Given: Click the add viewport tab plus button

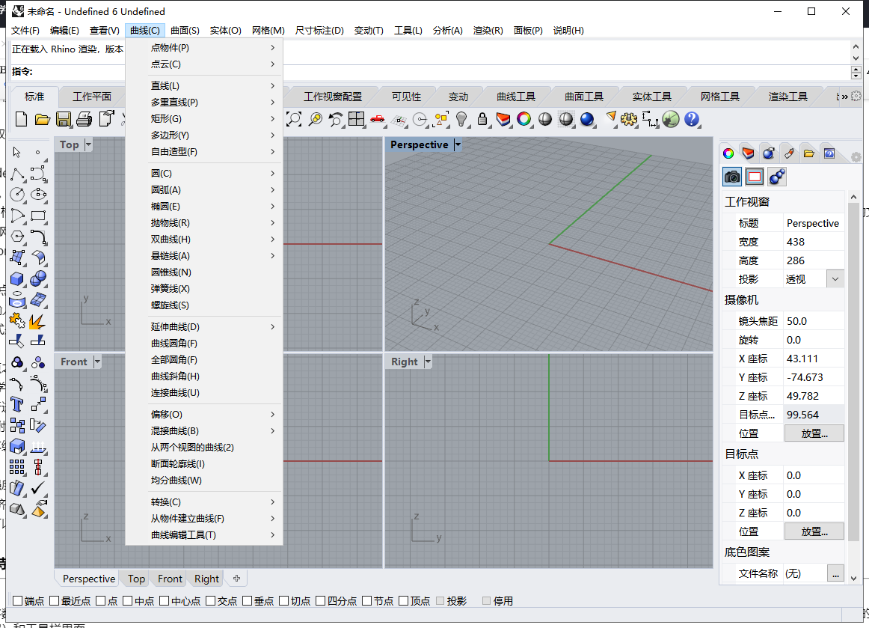Looking at the screenshot, I should [x=236, y=579].
